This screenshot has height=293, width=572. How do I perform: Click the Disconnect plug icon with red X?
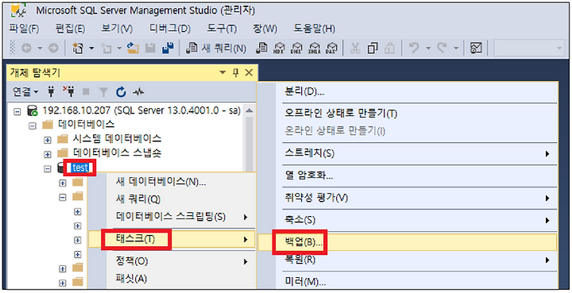68,92
